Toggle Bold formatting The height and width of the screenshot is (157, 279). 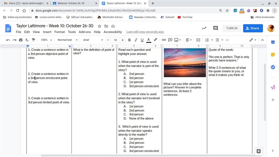click(x=129, y=40)
